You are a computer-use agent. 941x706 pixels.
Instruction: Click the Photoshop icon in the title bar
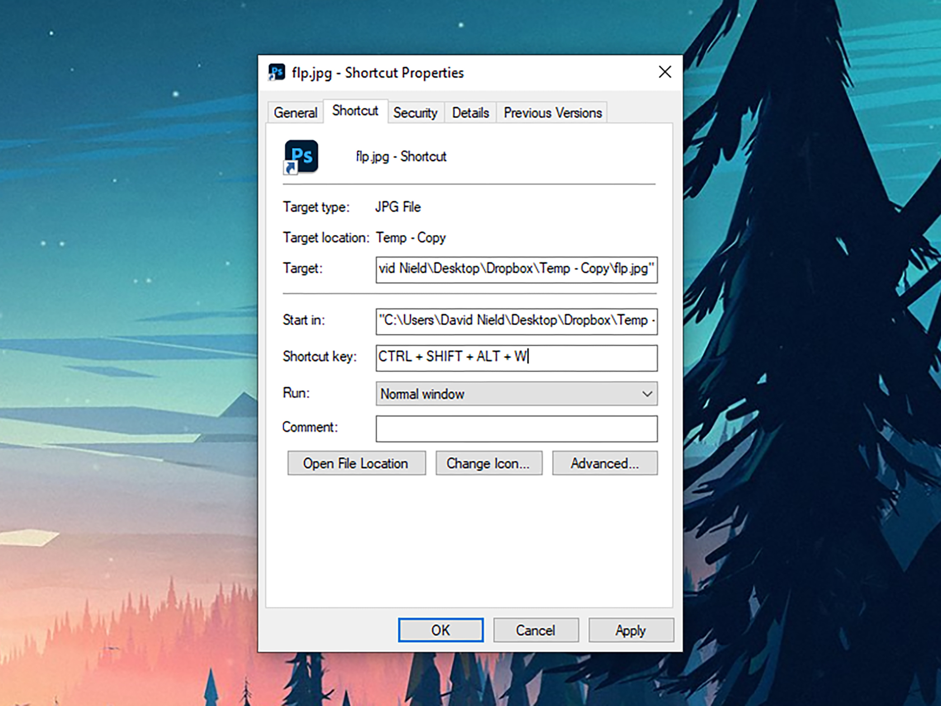(x=277, y=72)
